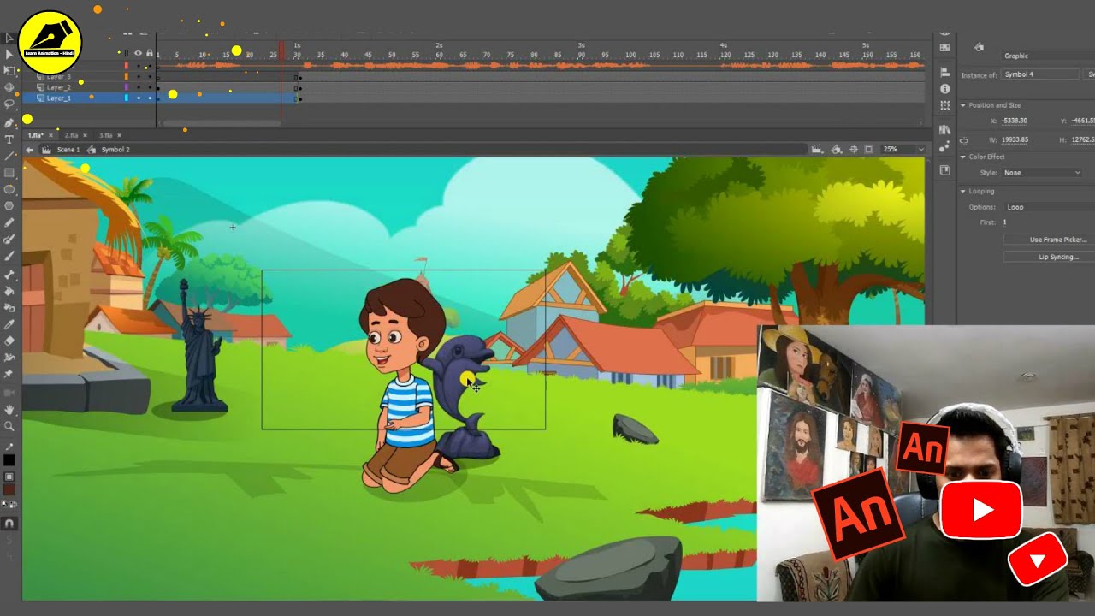Toggle visibility dot for Layer_2
1095x616 pixels.
(139, 87)
